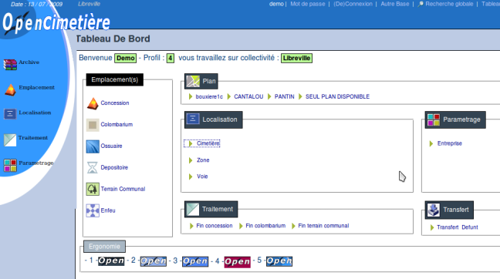Open the Terrain Communal link
Screen dimensions: 500x279
(123, 189)
